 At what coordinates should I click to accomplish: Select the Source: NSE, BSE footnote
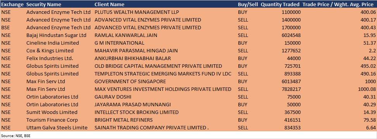pos(15,136)
